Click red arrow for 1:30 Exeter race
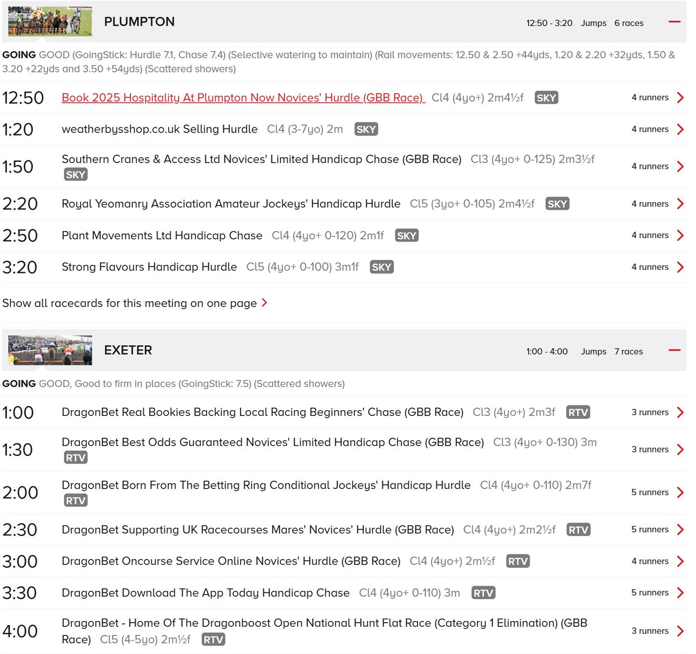The height and width of the screenshot is (654, 696). [680, 450]
